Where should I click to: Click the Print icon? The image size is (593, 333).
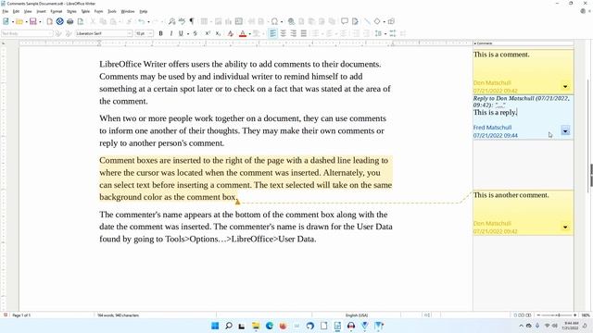click(70, 21)
